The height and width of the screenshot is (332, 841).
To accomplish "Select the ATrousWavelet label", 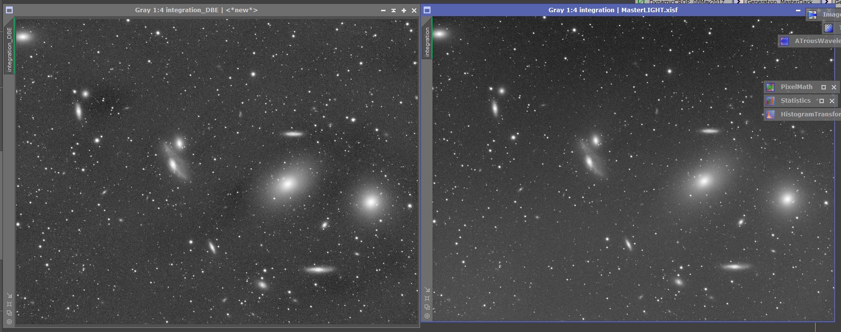I will (818, 41).
